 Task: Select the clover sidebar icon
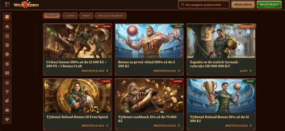pos(7,54)
